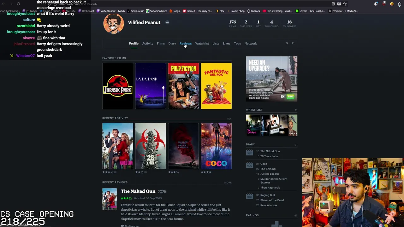Click the RSS feed icon

coord(293,44)
